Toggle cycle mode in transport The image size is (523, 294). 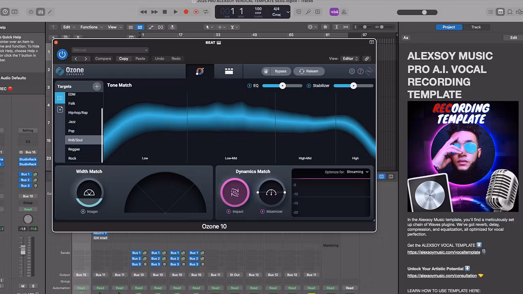pyautogui.click(x=206, y=12)
